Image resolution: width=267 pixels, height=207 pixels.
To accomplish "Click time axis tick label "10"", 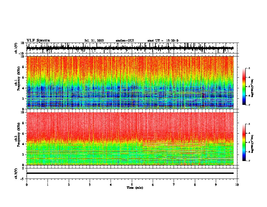I will [x=237, y=185].
